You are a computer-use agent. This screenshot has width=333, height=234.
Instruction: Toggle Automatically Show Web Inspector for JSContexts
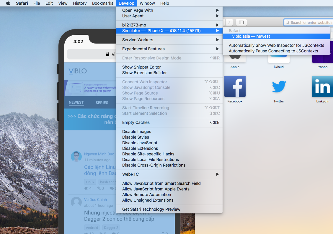[276, 45]
